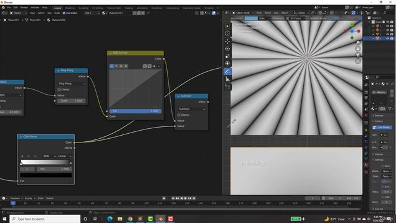Toggle perspective/orthographic grid icon in viewport
396x223 pixels.
pyautogui.click(x=358, y=61)
